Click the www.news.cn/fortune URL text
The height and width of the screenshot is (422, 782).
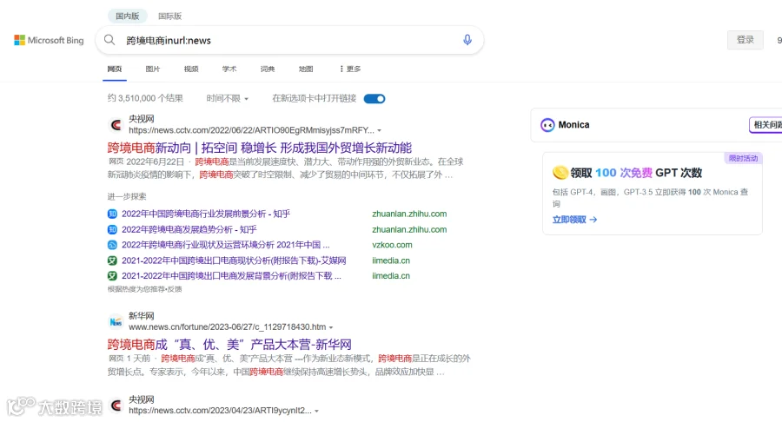click(x=227, y=326)
